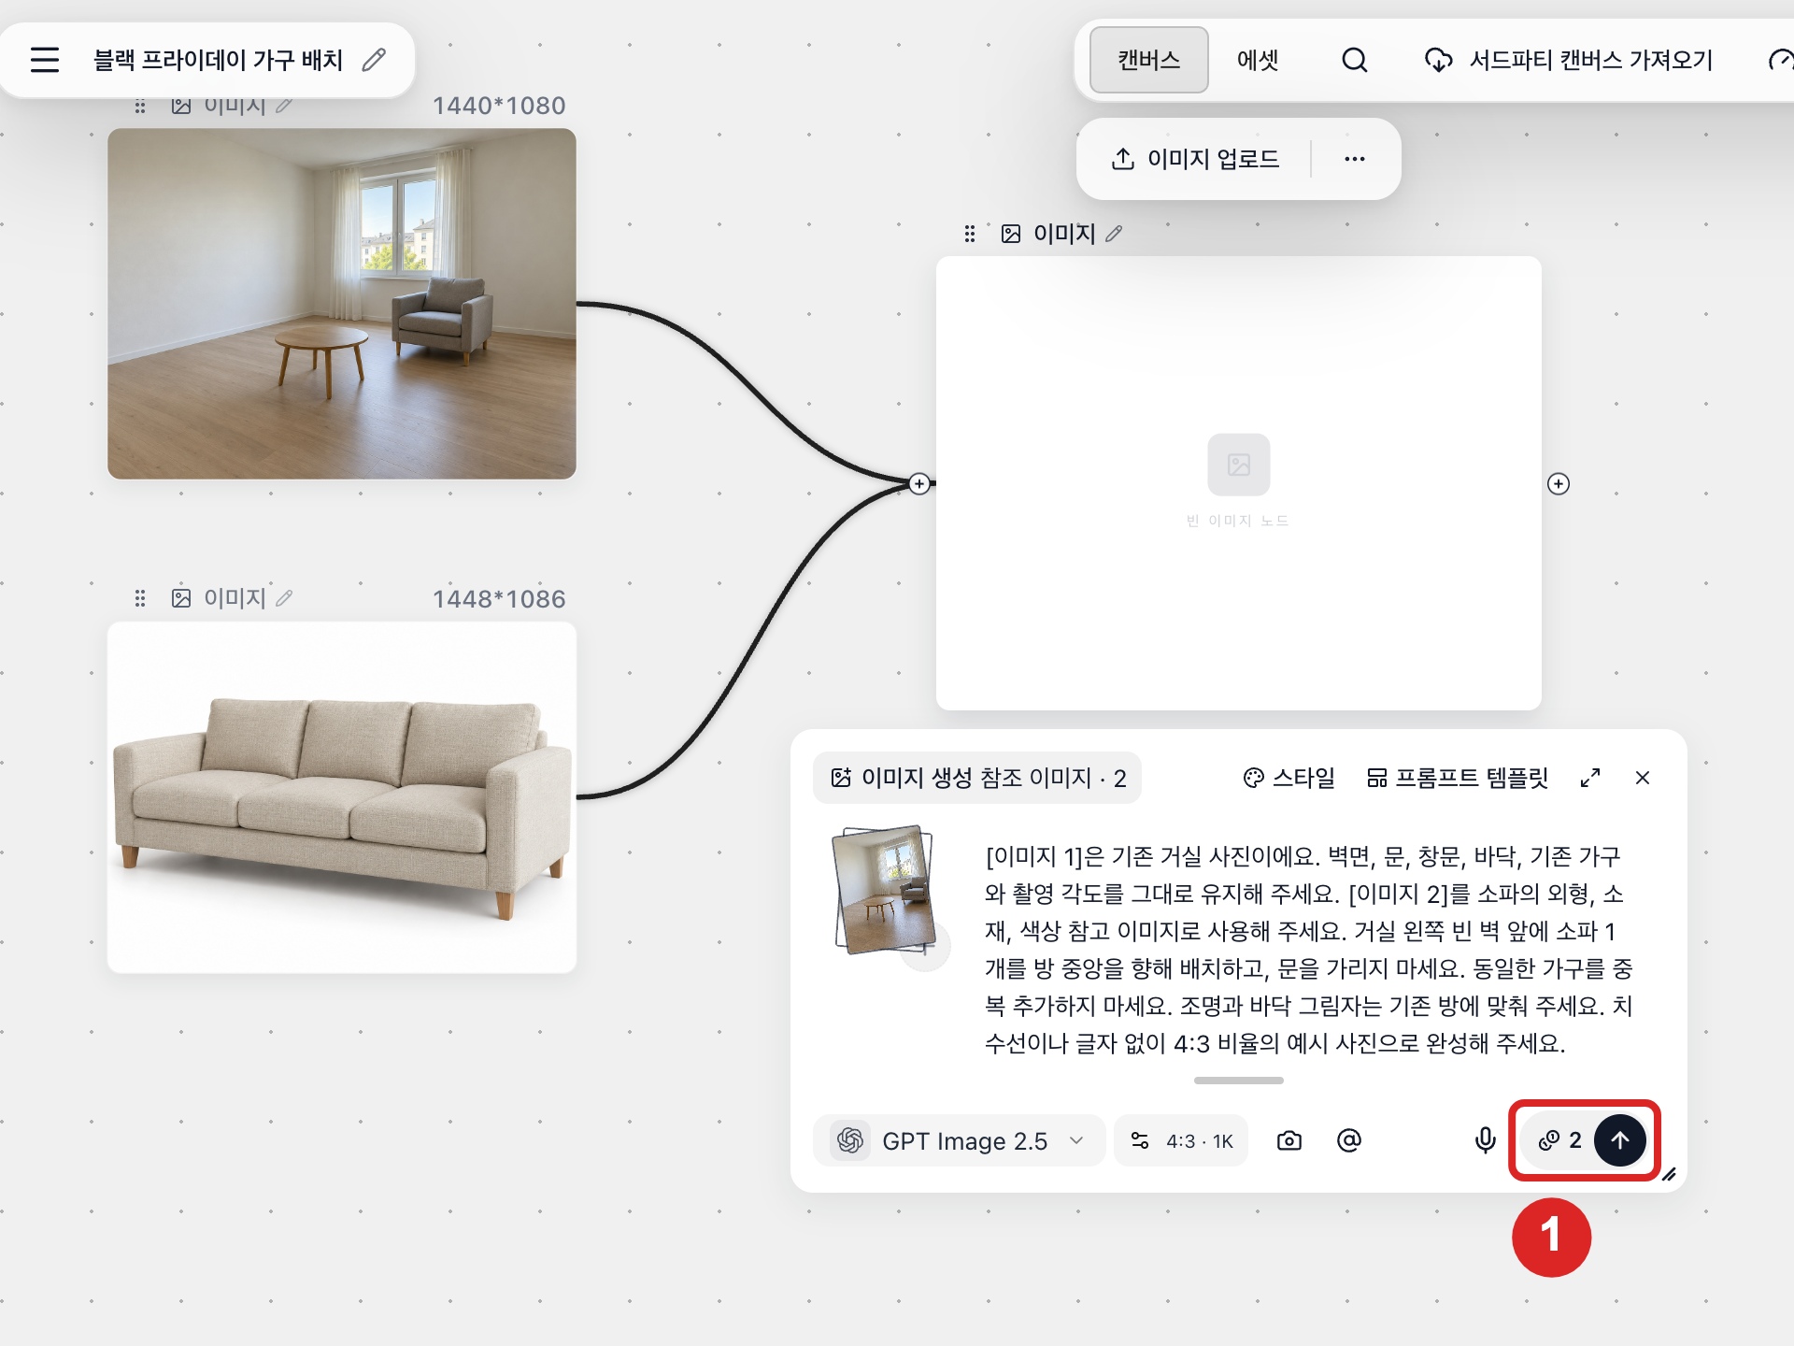
Task: Switch to the 에셋 tab
Action: [1258, 60]
